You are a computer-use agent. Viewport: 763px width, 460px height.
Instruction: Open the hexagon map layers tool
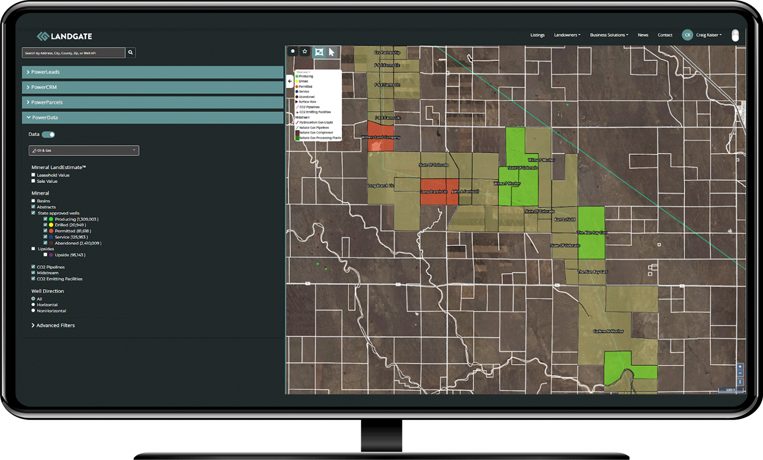pos(293,51)
